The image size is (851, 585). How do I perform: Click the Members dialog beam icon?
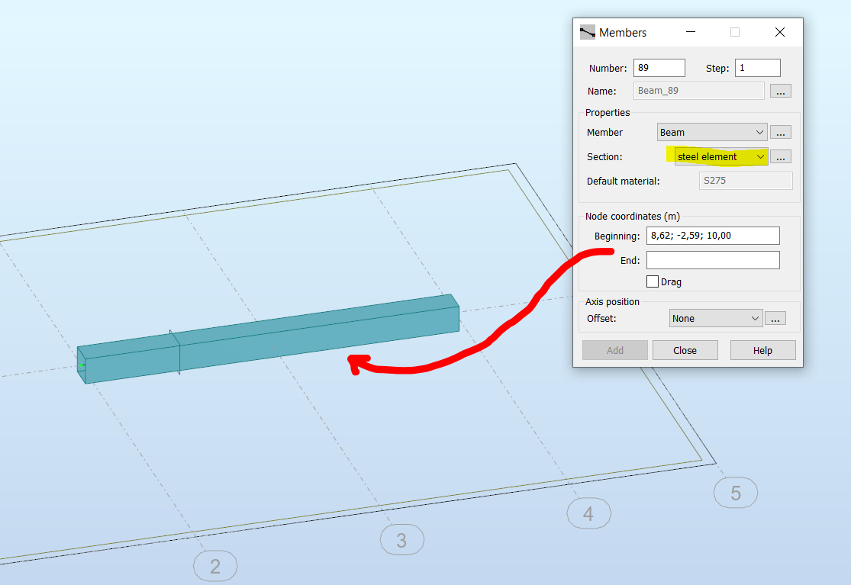click(587, 32)
